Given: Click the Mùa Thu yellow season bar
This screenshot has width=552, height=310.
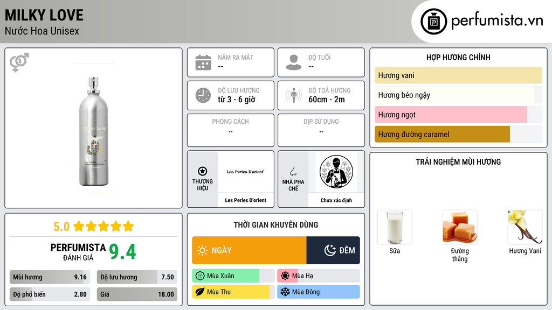Looking at the screenshot, I should click(233, 292).
